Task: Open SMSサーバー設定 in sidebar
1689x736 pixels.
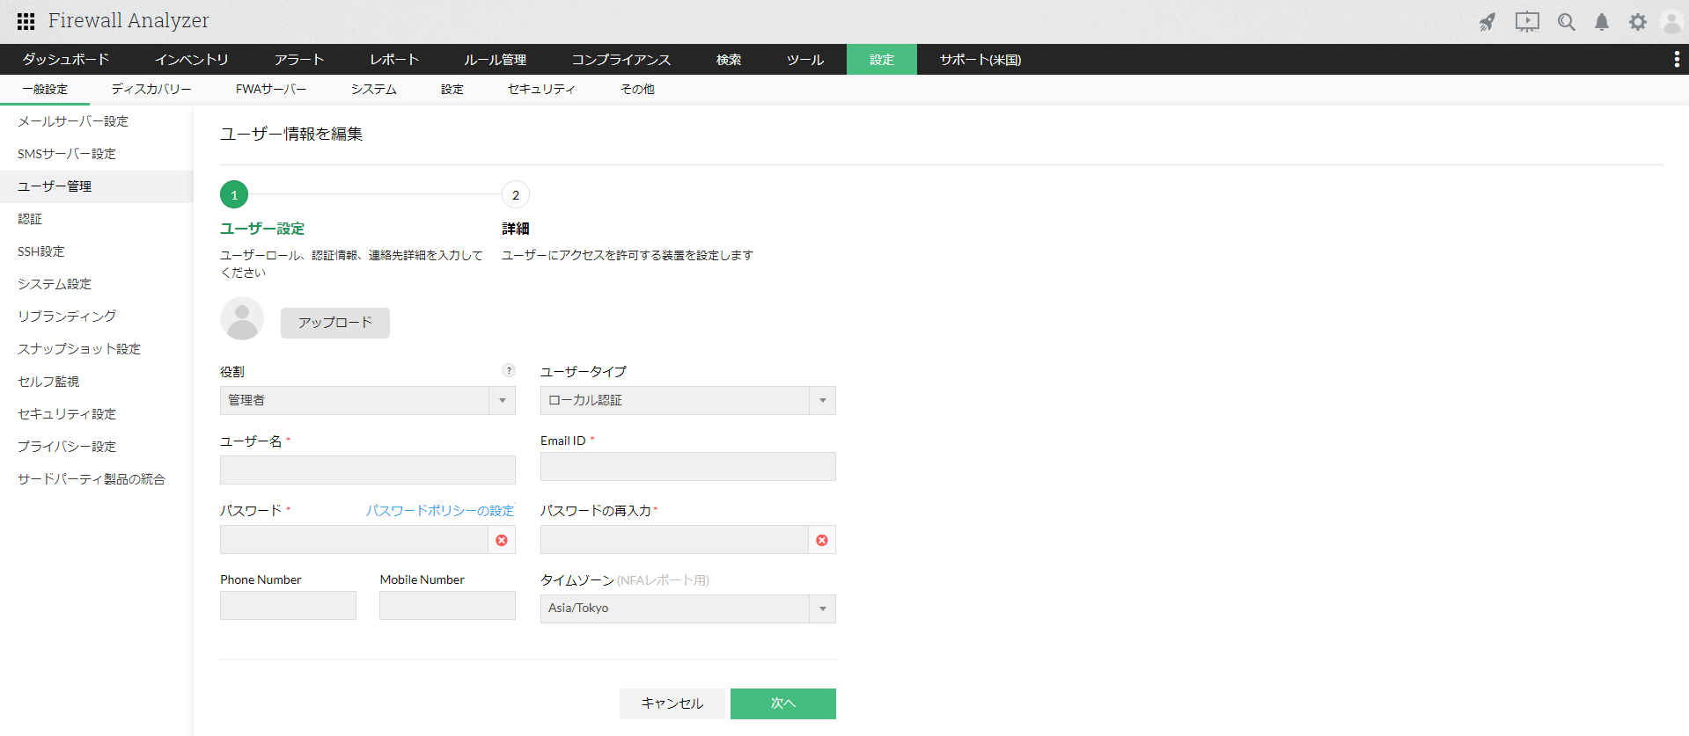Action: (97, 154)
